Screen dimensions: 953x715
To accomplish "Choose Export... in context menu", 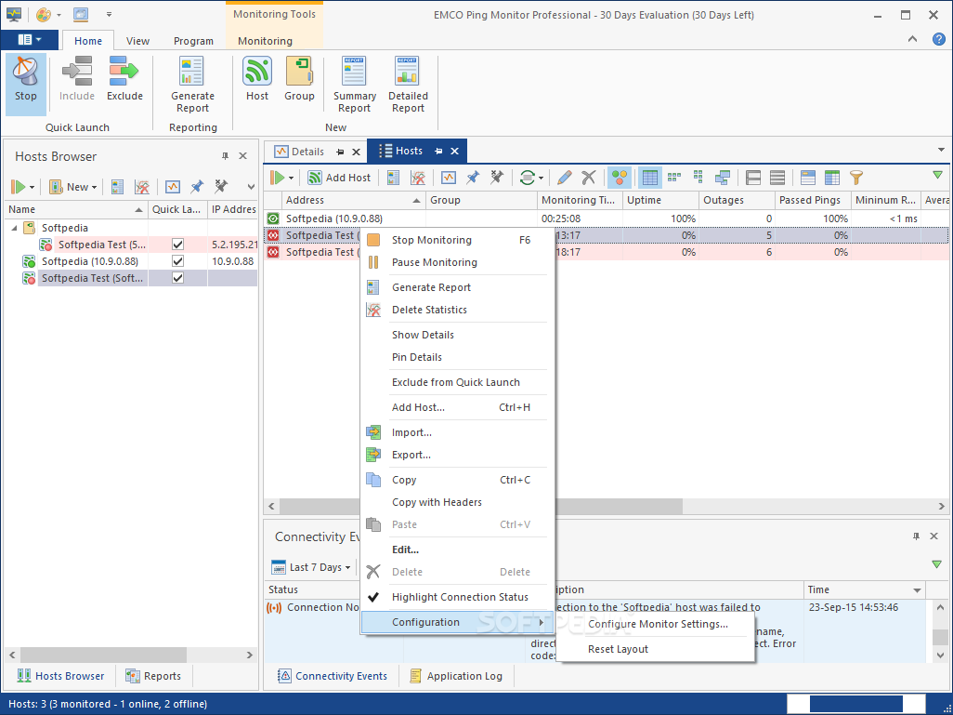I will 458,455.
